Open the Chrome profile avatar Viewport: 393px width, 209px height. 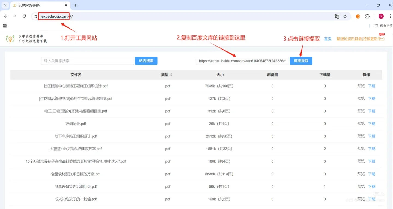click(x=381, y=16)
